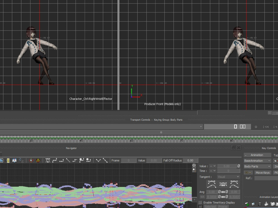Click the All filter button

(x=200, y=207)
